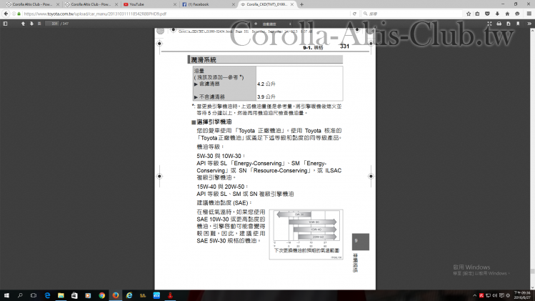Go back in browser history

click(x=6, y=14)
